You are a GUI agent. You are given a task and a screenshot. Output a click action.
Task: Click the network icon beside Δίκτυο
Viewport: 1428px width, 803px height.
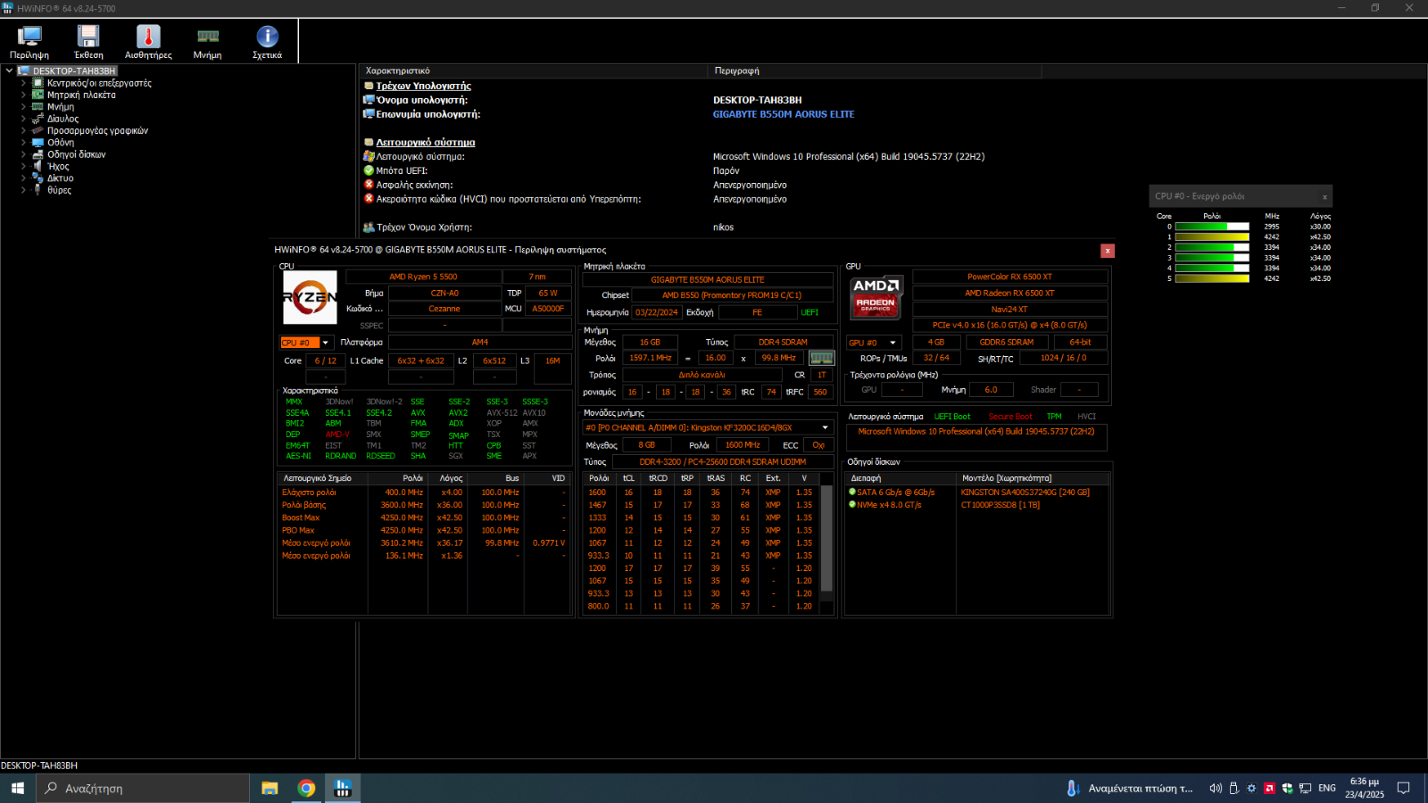pyautogui.click(x=37, y=178)
